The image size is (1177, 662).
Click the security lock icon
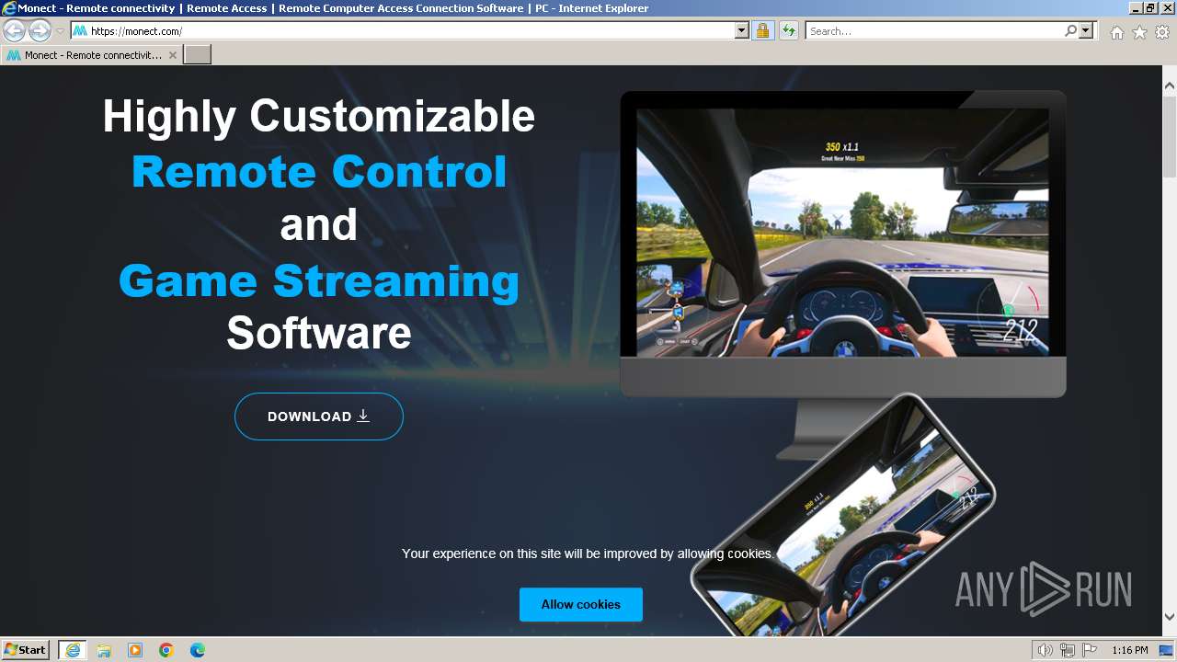(x=762, y=31)
